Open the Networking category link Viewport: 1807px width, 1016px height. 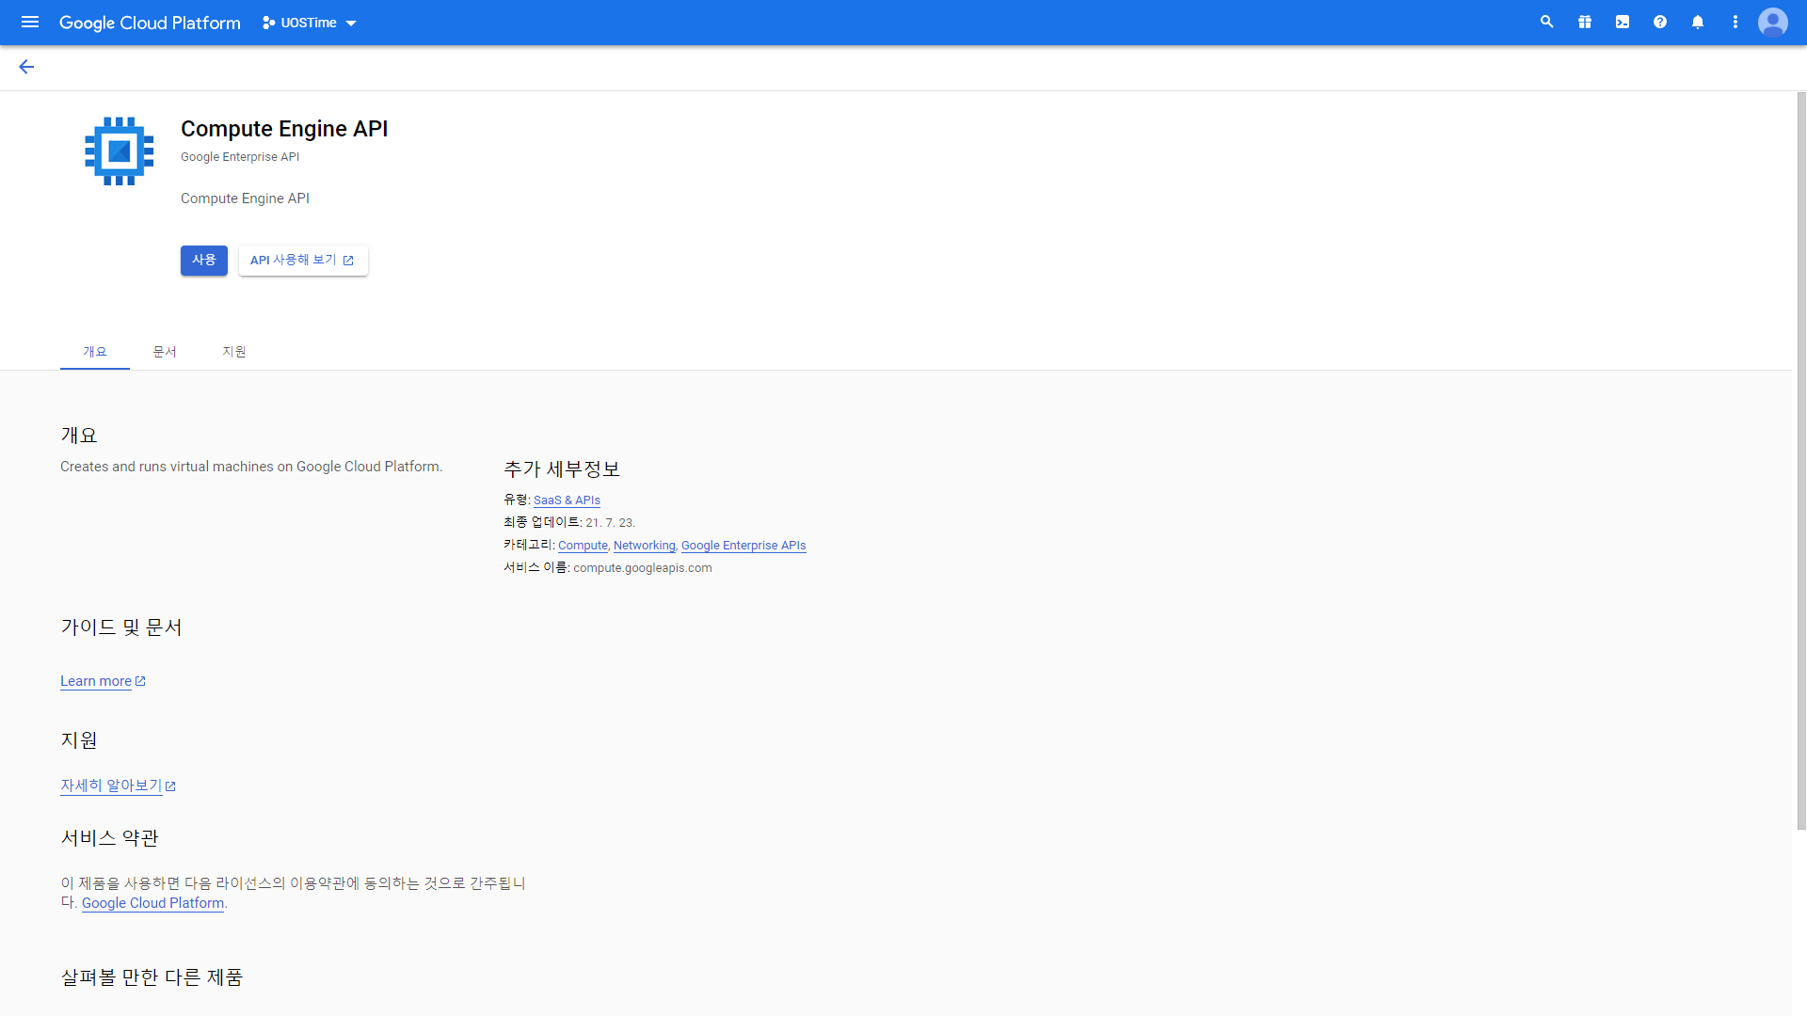pyautogui.click(x=645, y=546)
